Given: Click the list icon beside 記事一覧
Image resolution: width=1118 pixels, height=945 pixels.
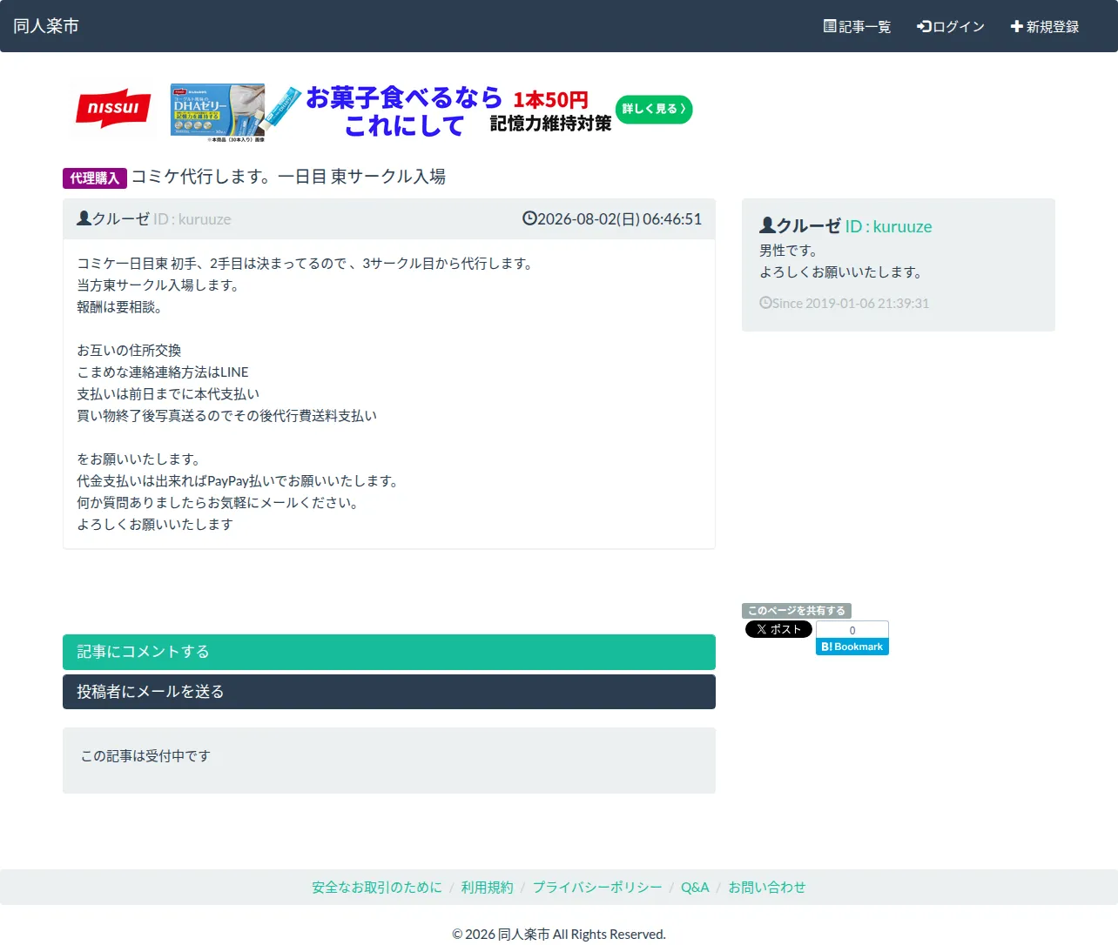Looking at the screenshot, I should 830,26.
